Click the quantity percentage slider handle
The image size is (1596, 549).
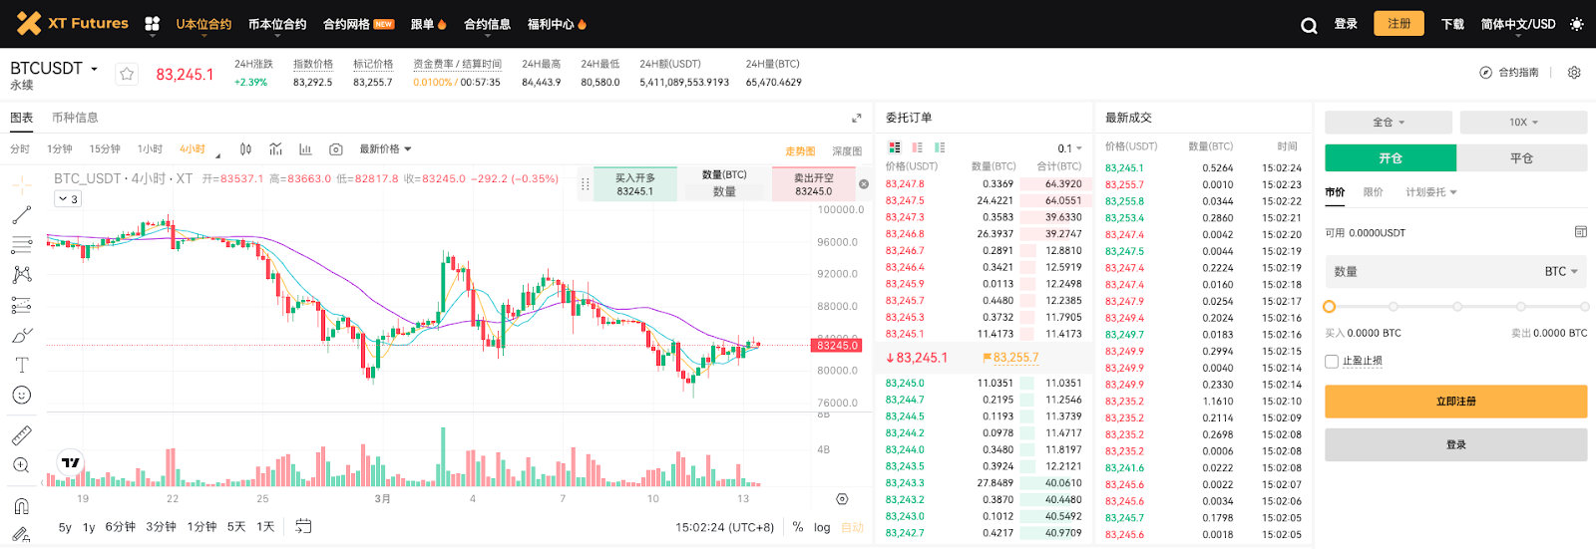click(x=1330, y=307)
